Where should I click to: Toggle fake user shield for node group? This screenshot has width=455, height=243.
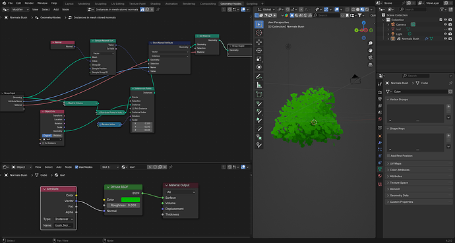point(142,9)
